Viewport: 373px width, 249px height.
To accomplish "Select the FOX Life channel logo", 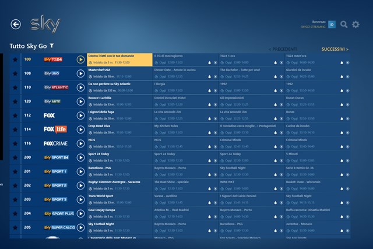I will point(55,129).
